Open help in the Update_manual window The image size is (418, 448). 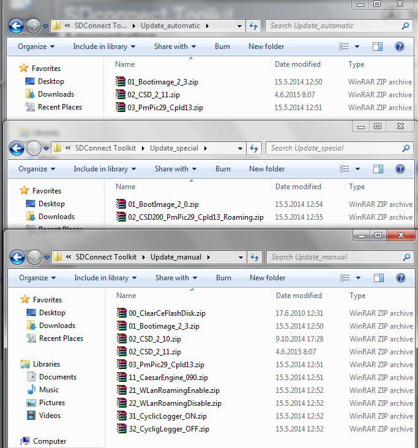[401, 278]
